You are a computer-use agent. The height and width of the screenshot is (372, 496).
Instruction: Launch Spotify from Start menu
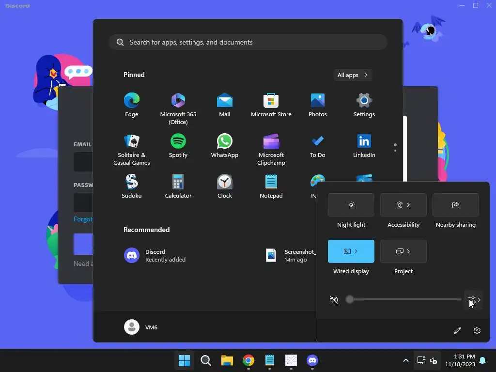point(178,146)
